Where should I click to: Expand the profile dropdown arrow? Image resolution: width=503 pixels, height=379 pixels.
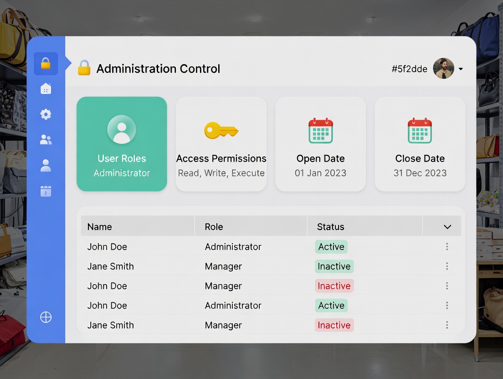[461, 69]
